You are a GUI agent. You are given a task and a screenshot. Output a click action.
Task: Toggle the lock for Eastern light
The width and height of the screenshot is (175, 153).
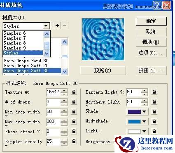(154, 92)
